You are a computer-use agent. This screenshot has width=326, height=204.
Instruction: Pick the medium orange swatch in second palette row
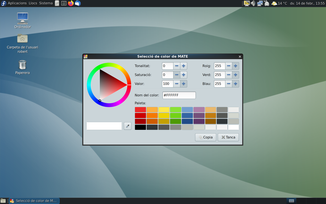[x=152, y=116]
